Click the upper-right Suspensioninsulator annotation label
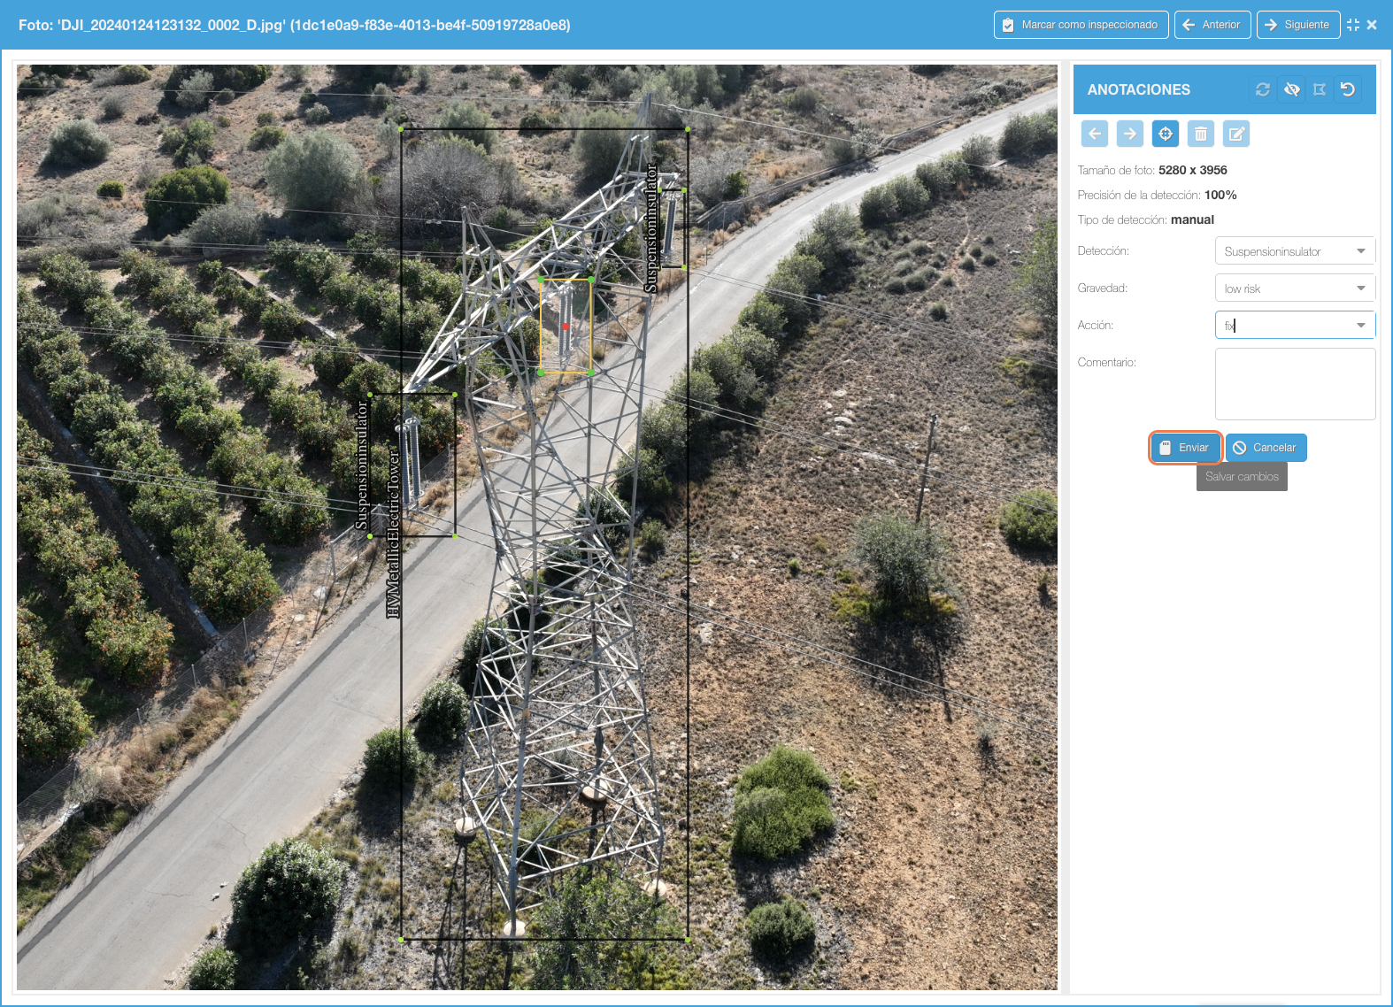 651,227
